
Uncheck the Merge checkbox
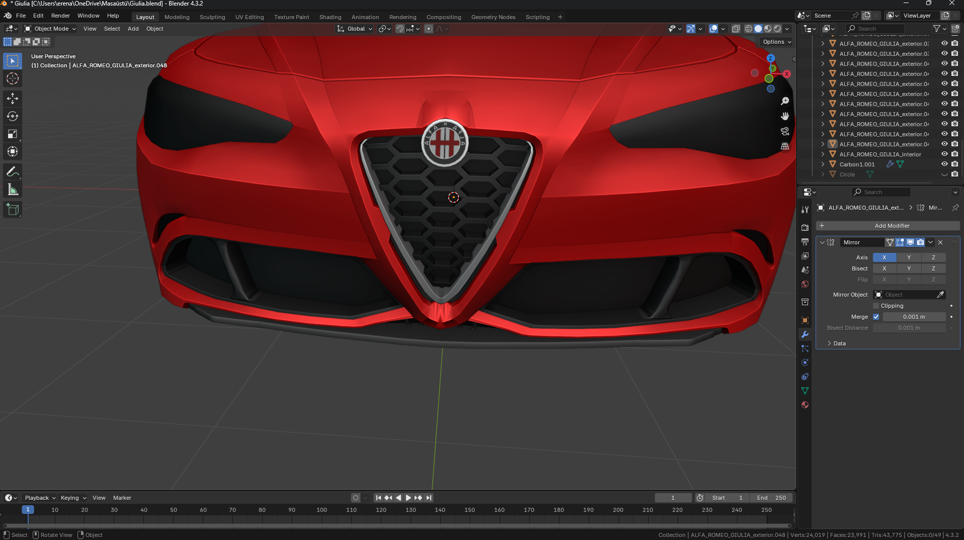tap(876, 317)
